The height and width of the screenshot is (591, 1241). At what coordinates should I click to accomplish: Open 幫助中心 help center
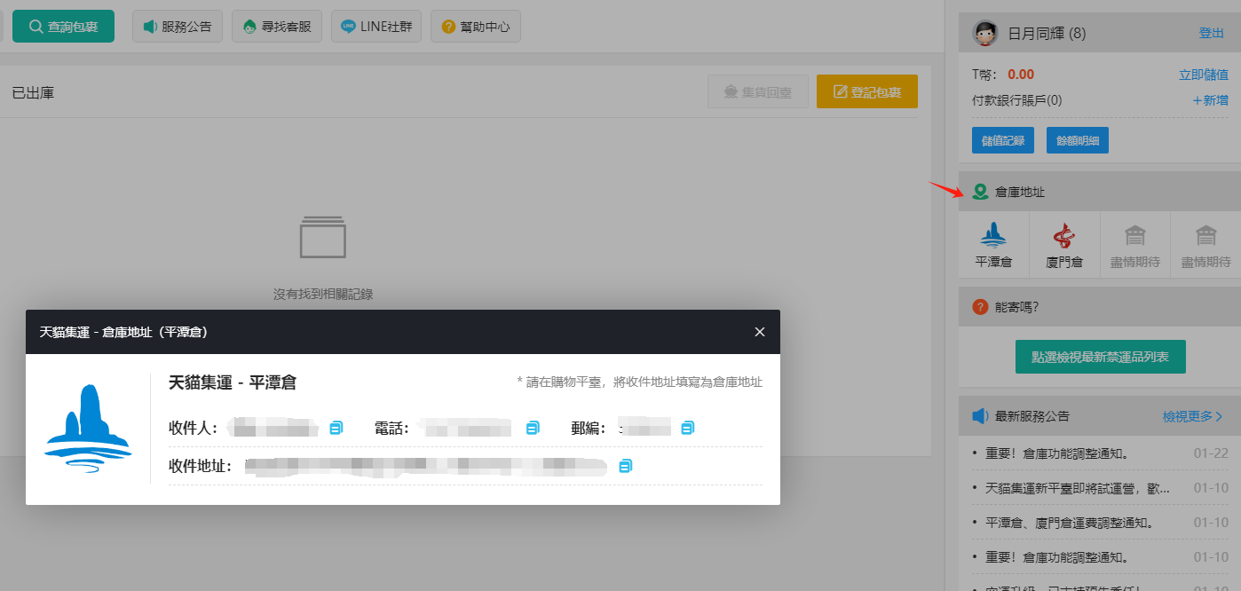pos(475,27)
